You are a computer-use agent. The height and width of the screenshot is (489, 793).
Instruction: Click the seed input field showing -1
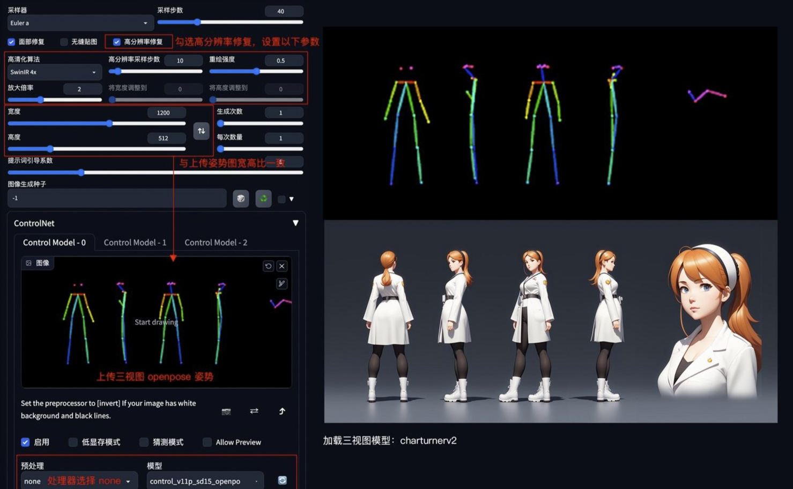click(117, 198)
